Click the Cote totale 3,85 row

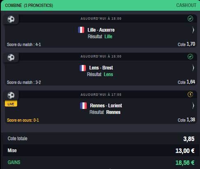pos(101,139)
